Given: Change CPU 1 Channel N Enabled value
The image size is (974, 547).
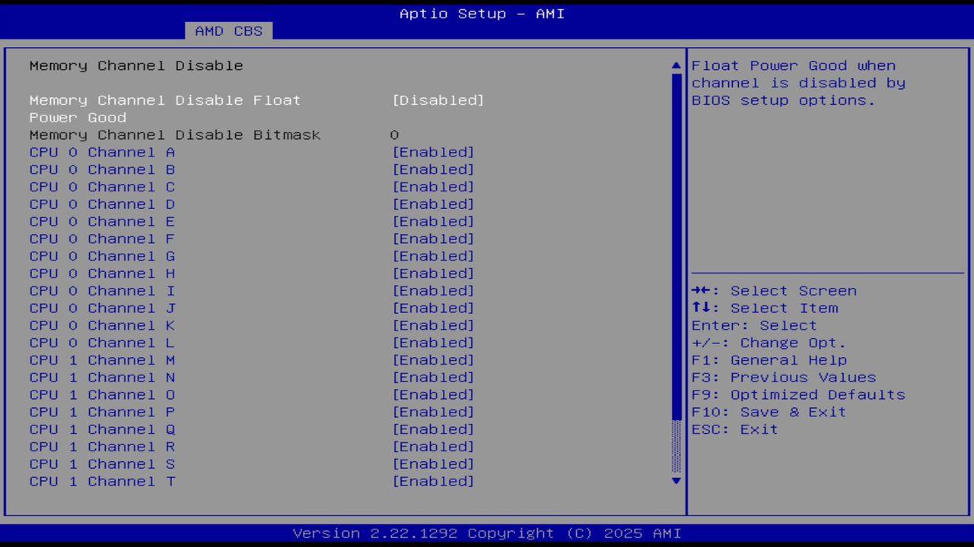Looking at the screenshot, I should (433, 378).
